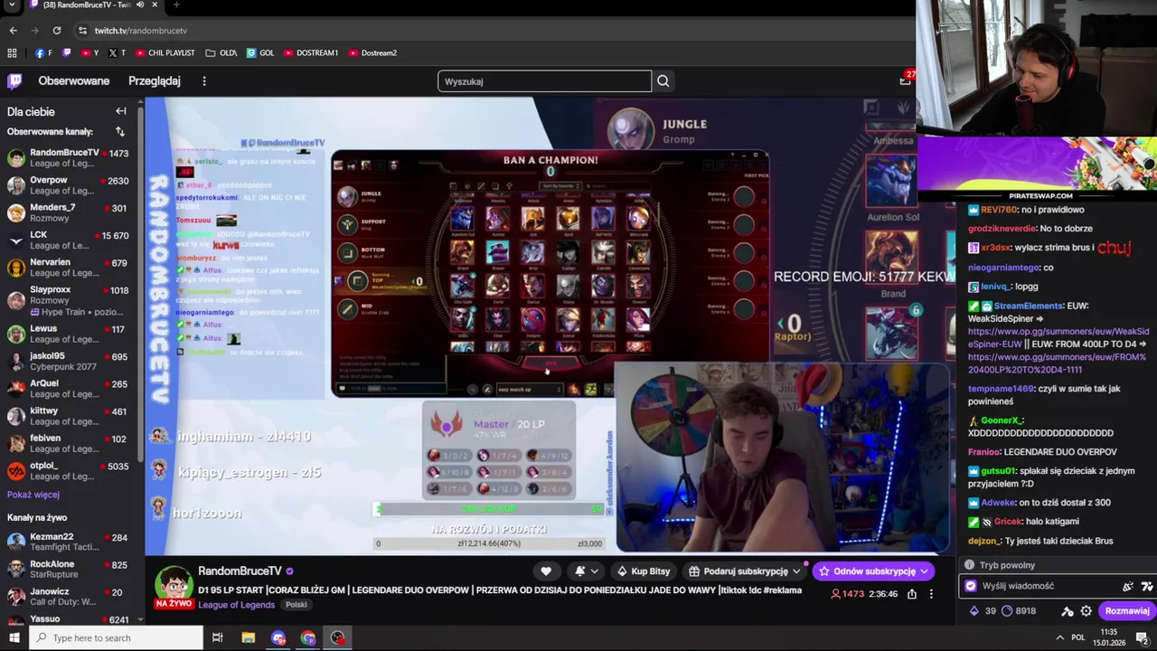Open Lewus channel in sidebar

[x=69, y=334]
